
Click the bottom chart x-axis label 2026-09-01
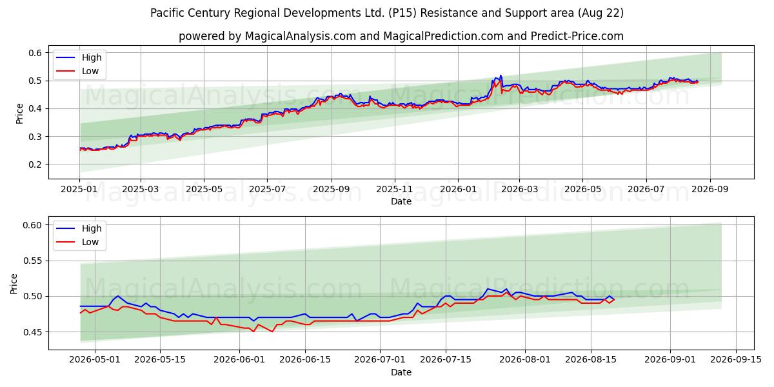(x=670, y=361)
